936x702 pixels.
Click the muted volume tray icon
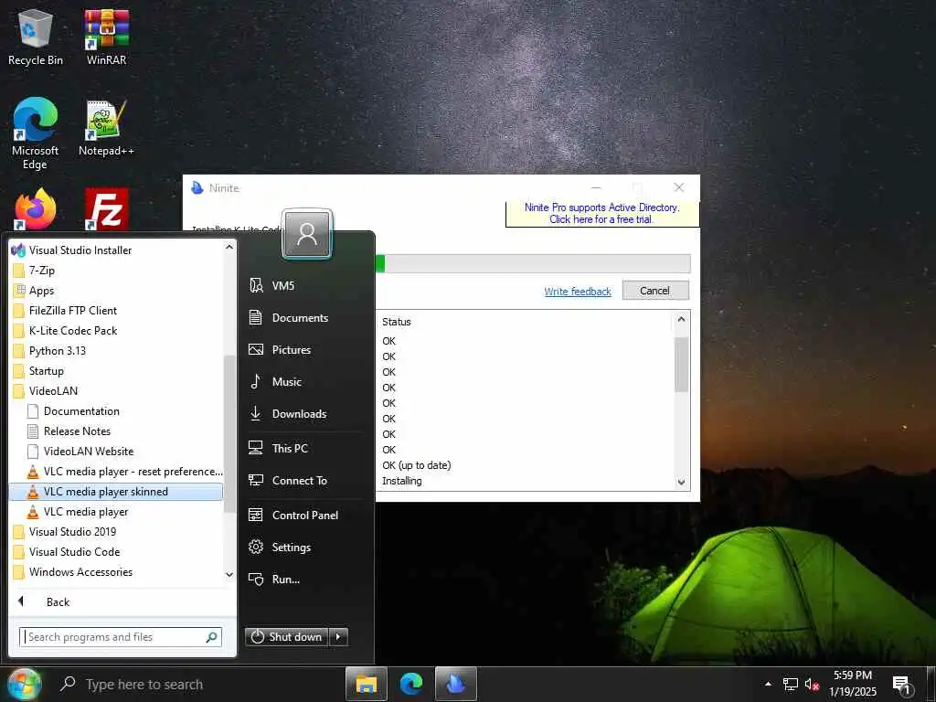812,684
